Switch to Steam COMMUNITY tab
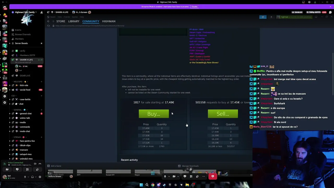The image size is (334, 188). point(91,21)
